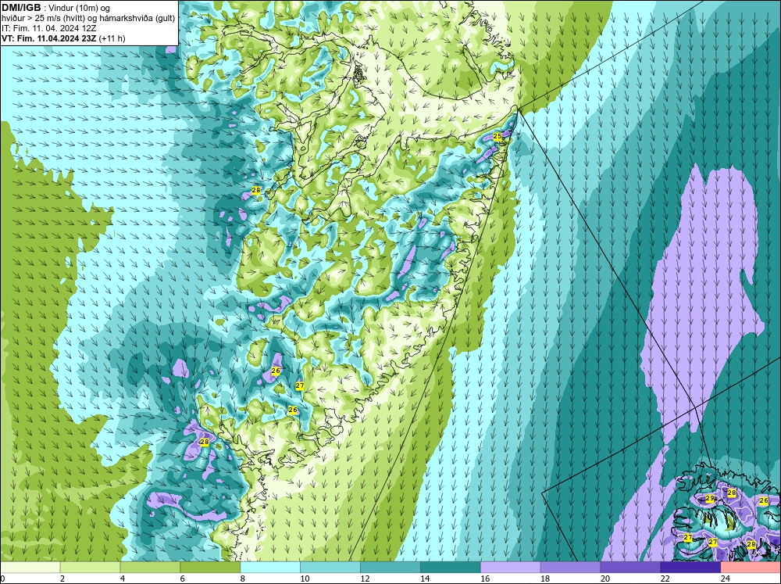Screen dimensions: 781x584
Task: Select the 'IT: Fim. 11. 04. 2024 12Z' line
Action: [x=48, y=28]
